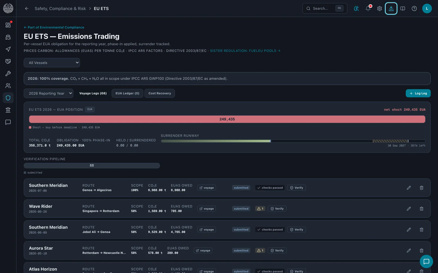The width and height of the screenshot is (438, 273).
Task: Click the Log Leg button
Action: point(418,93)
